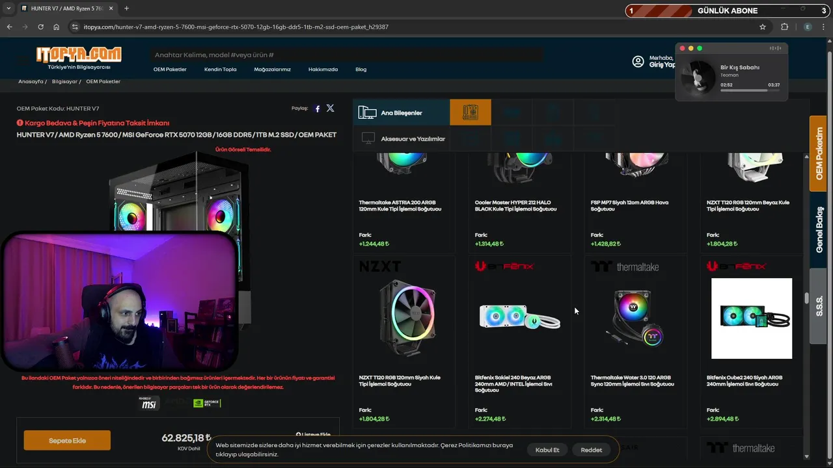833x468 pixels.
Task: Click the Thermaltake Water 3.0 product title
Action: pyautogui.click(x=633, y=380)
